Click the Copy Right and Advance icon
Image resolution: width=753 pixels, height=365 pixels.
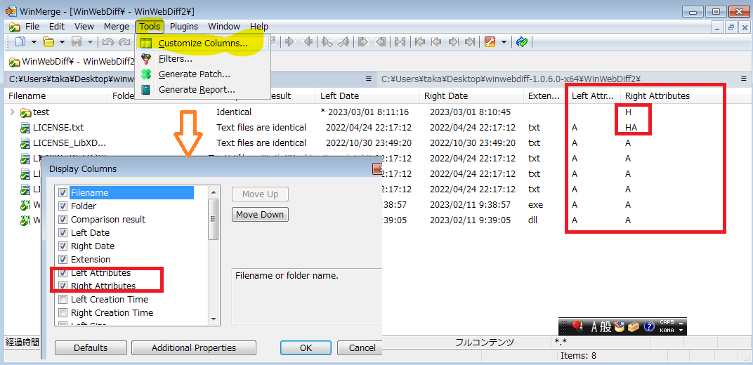point(327,42)
